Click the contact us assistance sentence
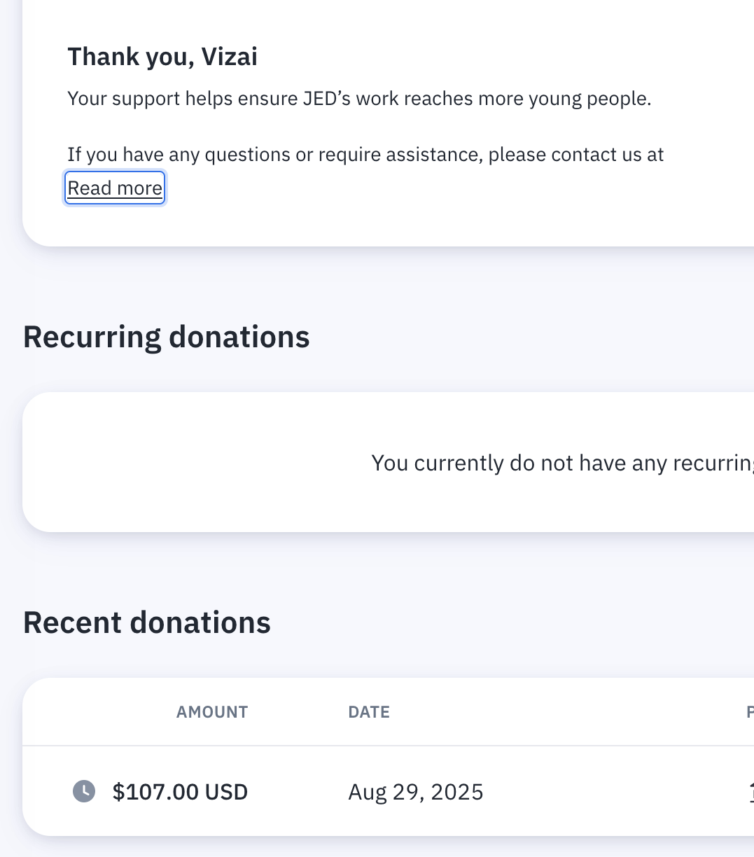 [x=365, y=155]
